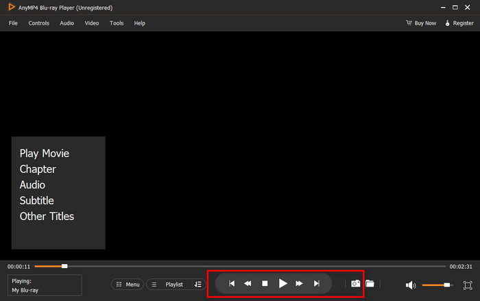Fast forward the video

[299, 284]
